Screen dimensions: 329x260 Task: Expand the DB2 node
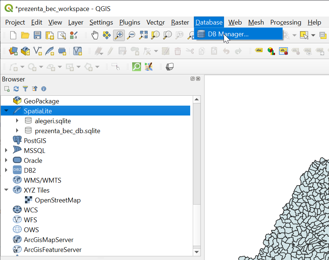[6, 170]
